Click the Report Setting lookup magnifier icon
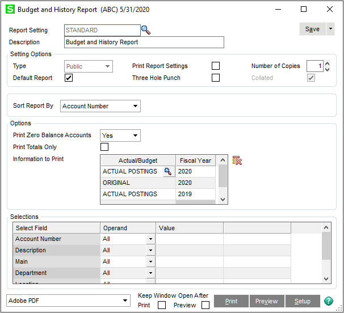This screenshot has width=344, height=313. point(146,30)
